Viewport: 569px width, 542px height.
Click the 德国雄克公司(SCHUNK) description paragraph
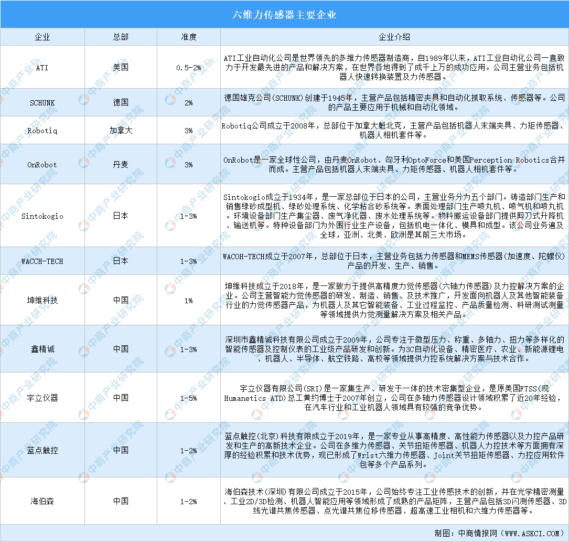pyautogui.click(x=394, y=102)
